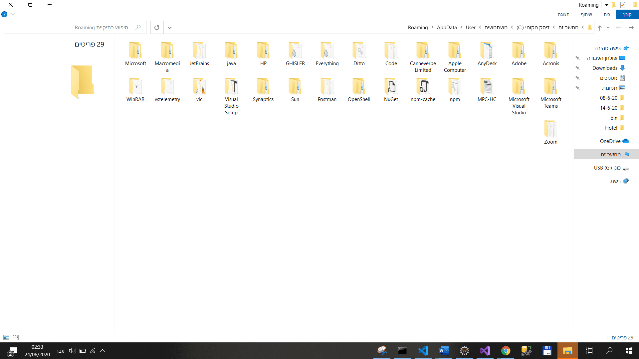Image resolution: width=639 pixels, height=359 pixels.
Task: Navigate to משתמשים in the breadcrumb path
Action: (x=496, y=27)
